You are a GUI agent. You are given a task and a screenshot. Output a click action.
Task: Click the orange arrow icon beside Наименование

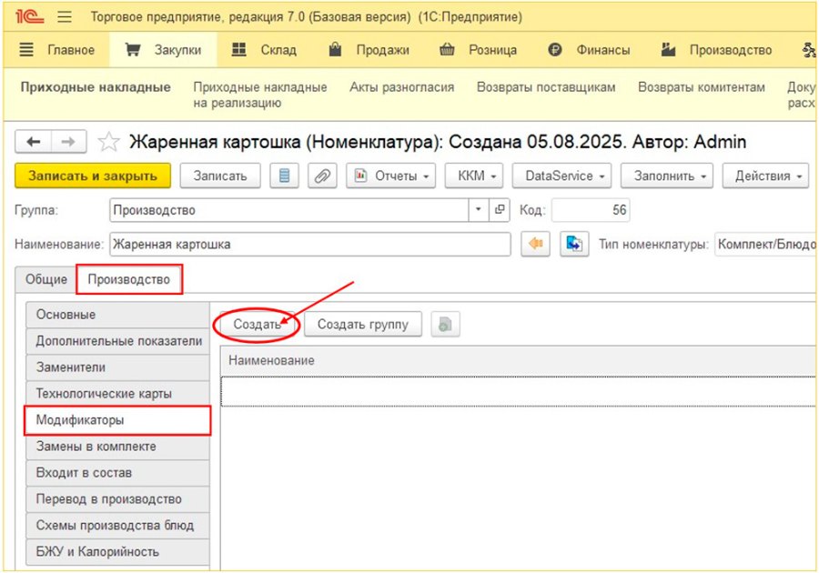point(535,244)
